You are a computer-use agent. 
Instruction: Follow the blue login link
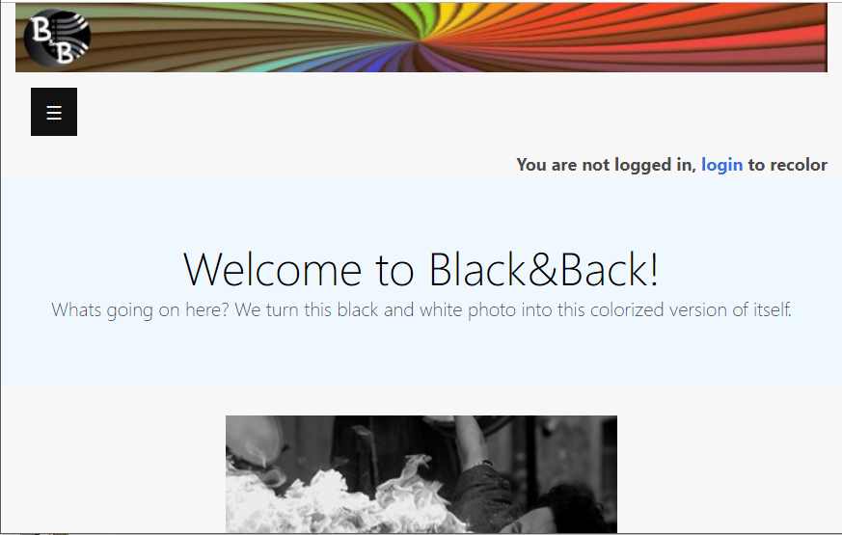coord(721,165)
